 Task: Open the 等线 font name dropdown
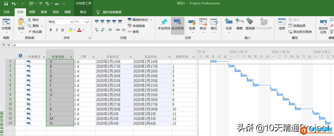(72, 22)
